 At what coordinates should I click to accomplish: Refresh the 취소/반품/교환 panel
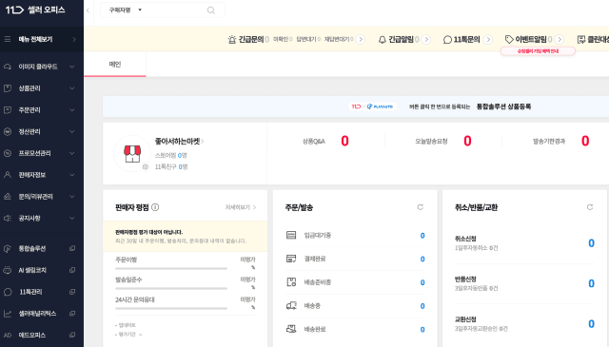point(590,207)
